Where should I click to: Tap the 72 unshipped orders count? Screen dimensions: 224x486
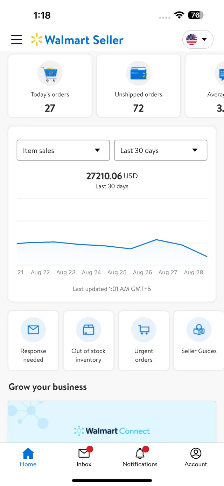tap(138, 108)
